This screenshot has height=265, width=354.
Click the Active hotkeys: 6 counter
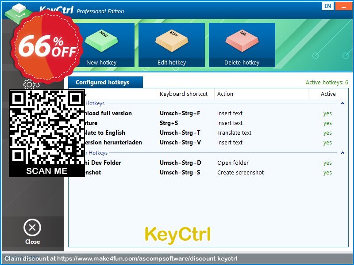click(327, 83)
